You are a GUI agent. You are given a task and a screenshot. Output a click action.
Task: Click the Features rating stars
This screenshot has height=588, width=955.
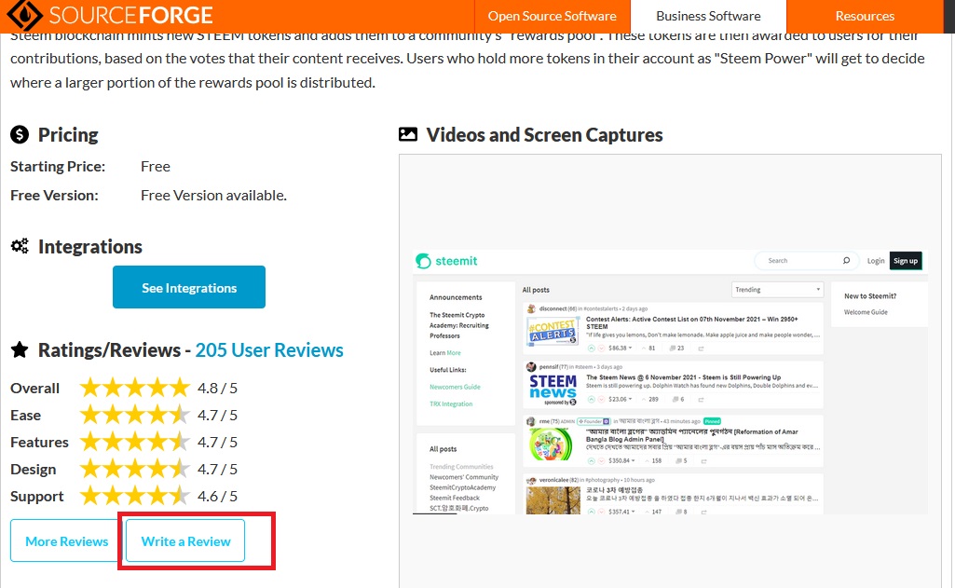click(134, 442)
